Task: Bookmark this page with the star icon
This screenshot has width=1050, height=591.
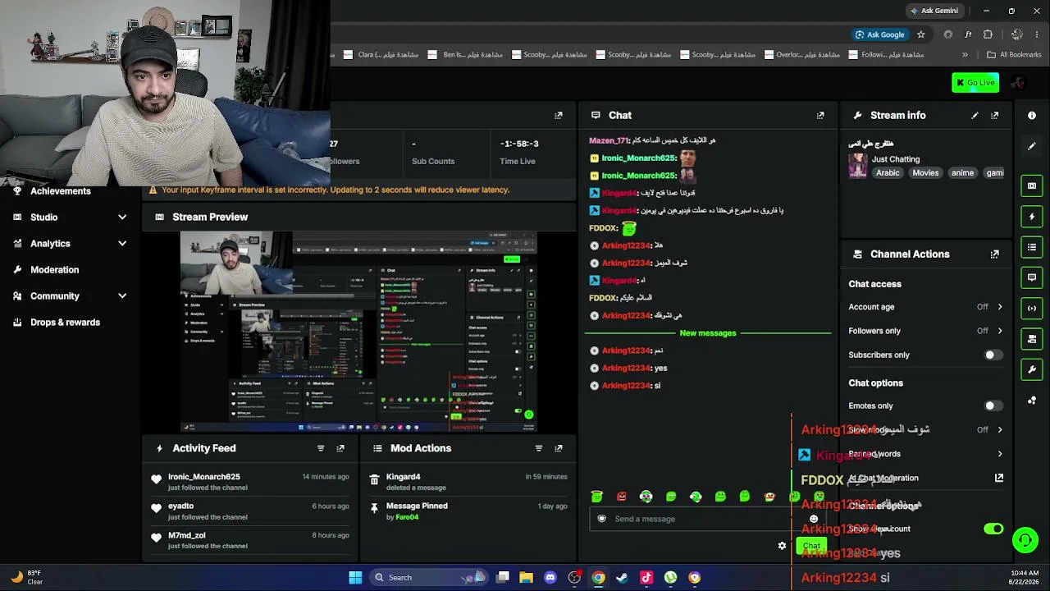Action: (x=921, y=34)
